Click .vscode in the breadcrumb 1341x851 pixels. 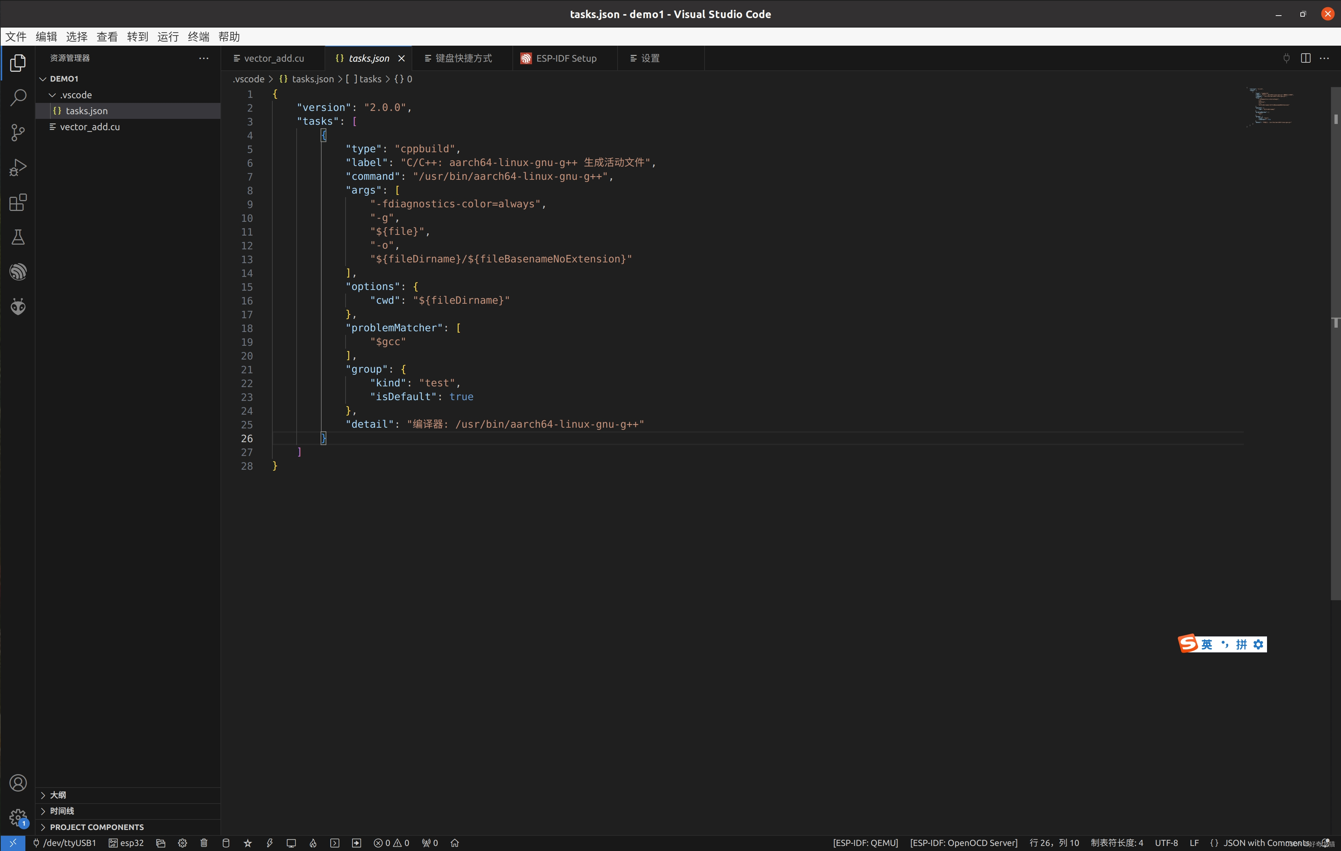click(x=248, y=79)
